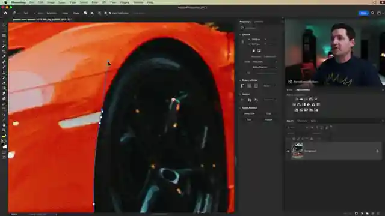Open the bit depth dropdown in Properties
This screenshot has height=216, width=385.
click(264, 67)
